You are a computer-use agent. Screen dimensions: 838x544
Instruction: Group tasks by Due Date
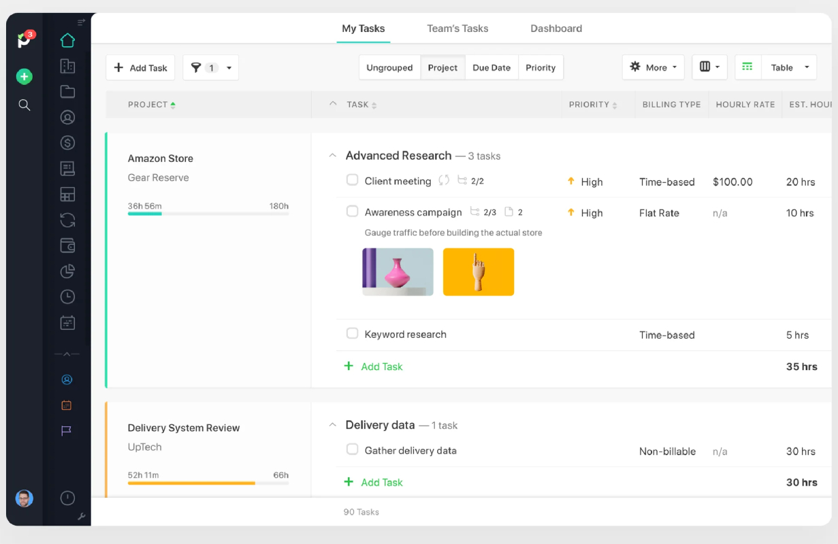[491, 67]
